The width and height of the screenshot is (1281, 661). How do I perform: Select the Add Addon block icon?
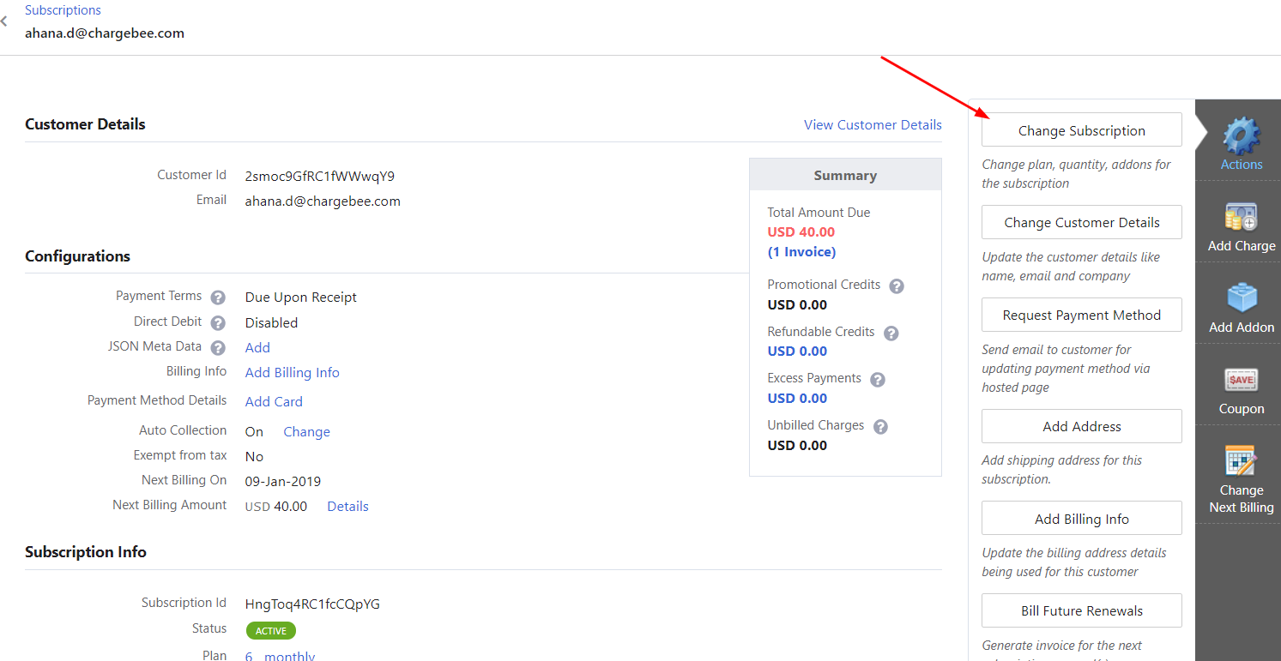click(1242, 298)
